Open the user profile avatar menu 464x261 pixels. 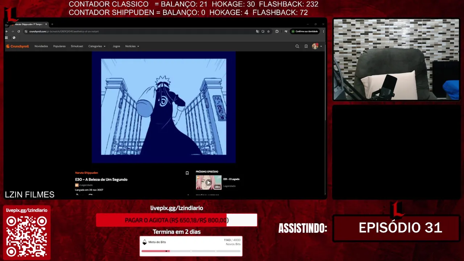(x=316, y=46)
